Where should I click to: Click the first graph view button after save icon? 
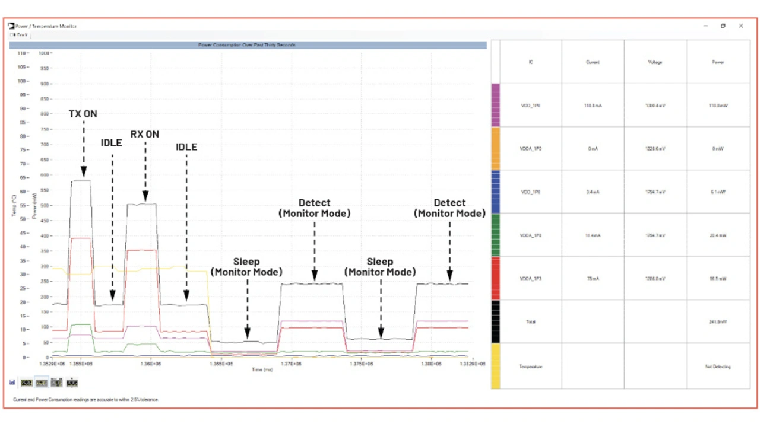[x=27, y=383]
